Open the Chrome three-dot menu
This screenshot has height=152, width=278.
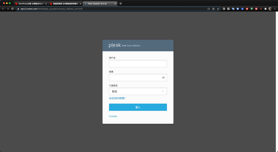[x=275, y=9]
